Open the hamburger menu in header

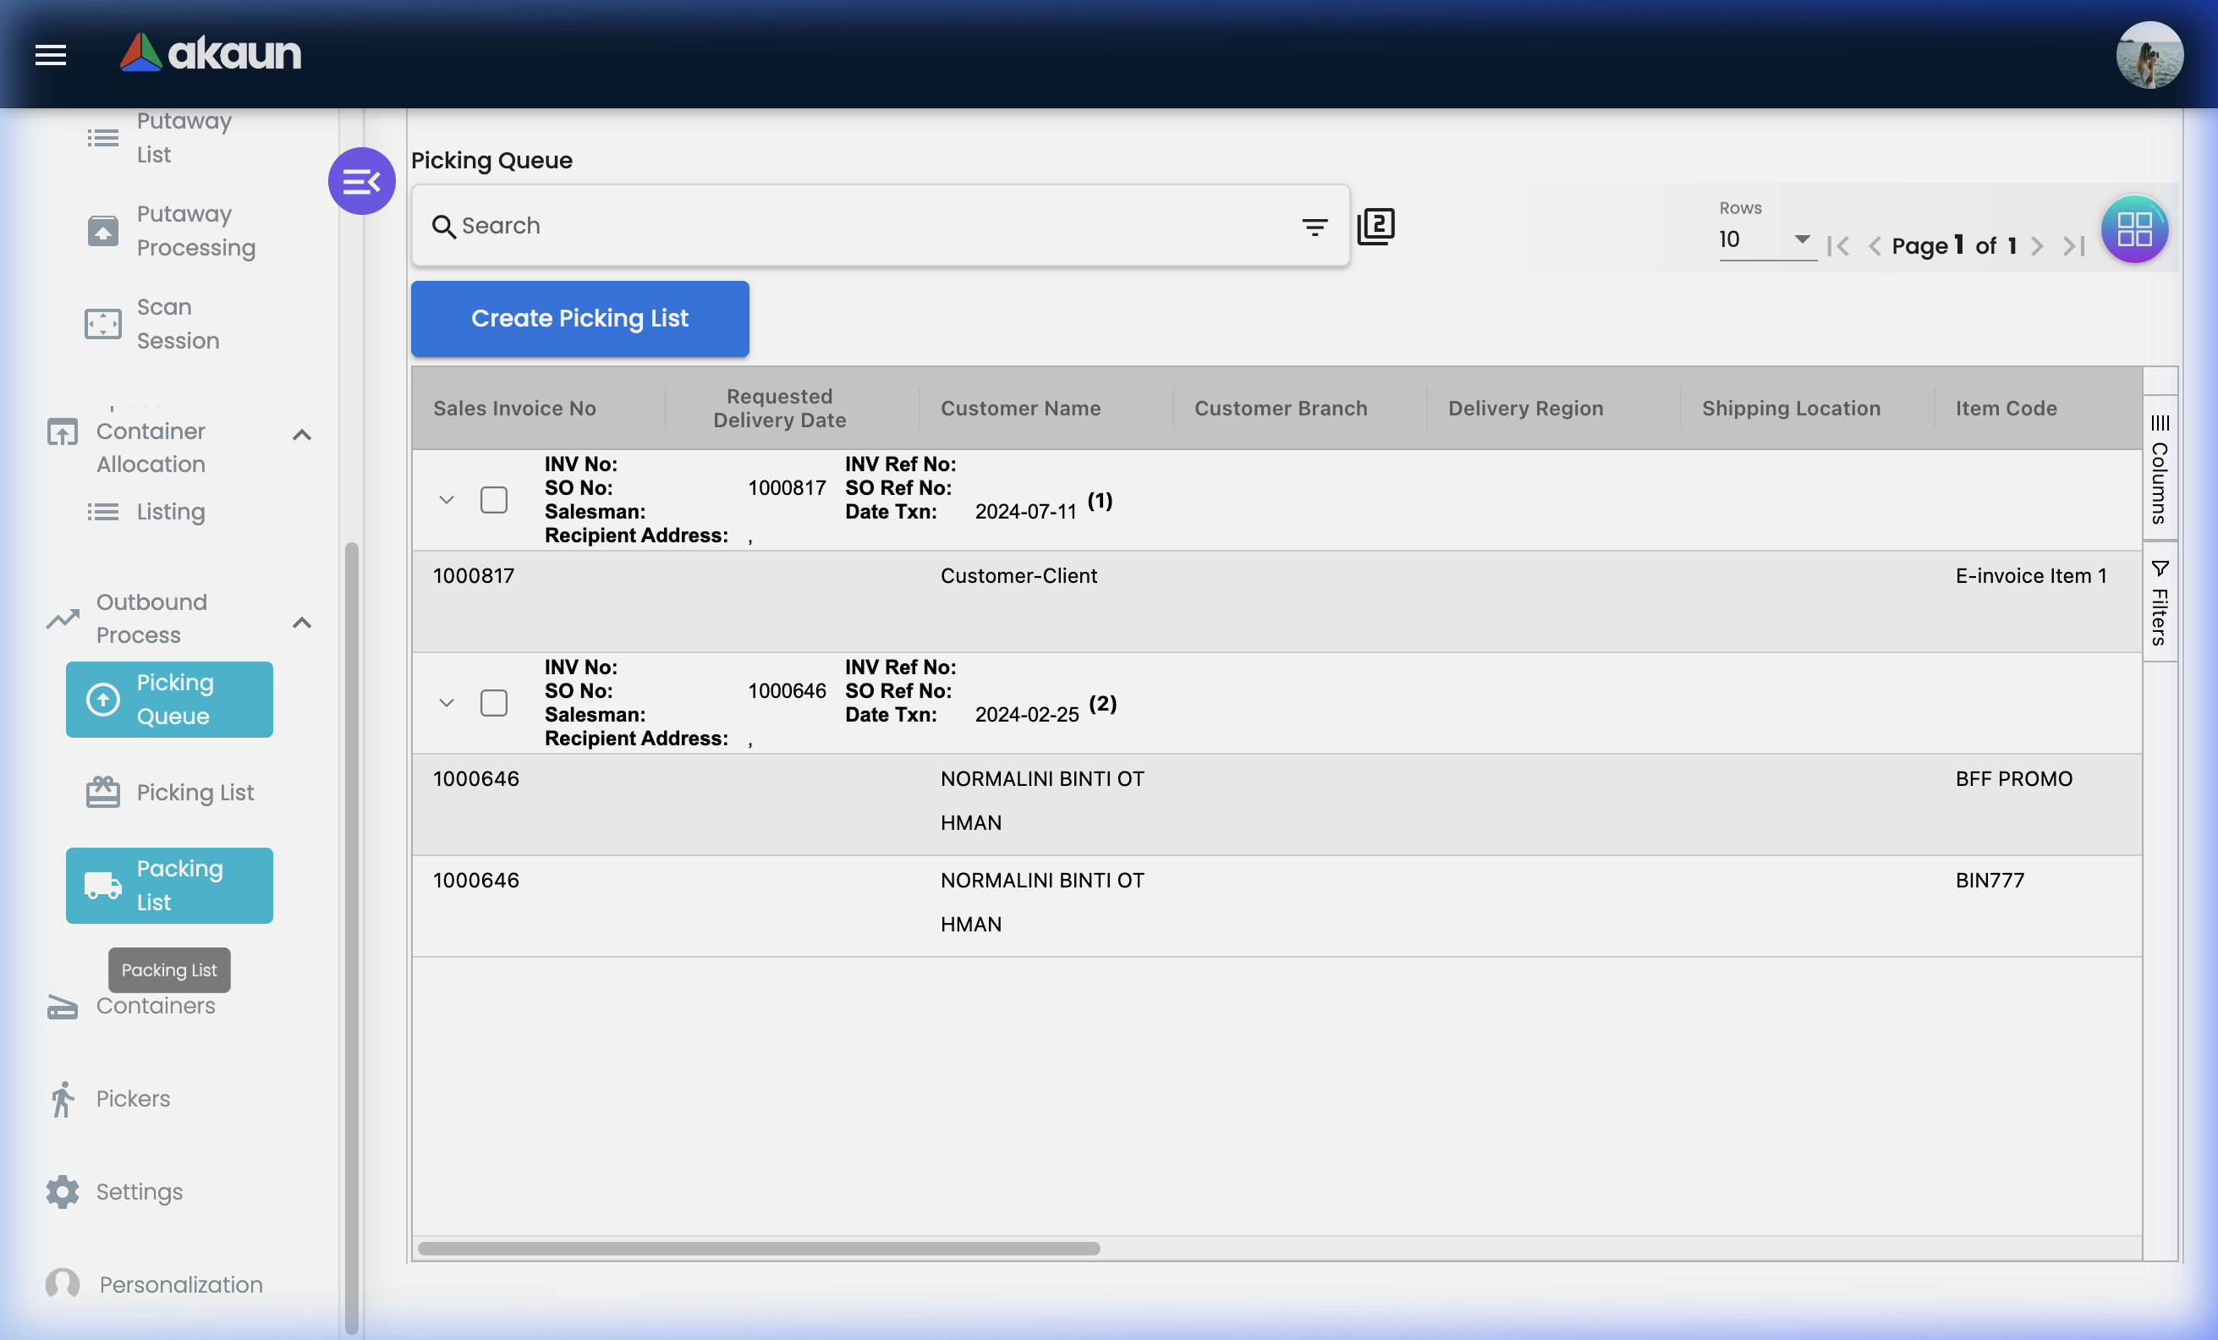point(51,55)
